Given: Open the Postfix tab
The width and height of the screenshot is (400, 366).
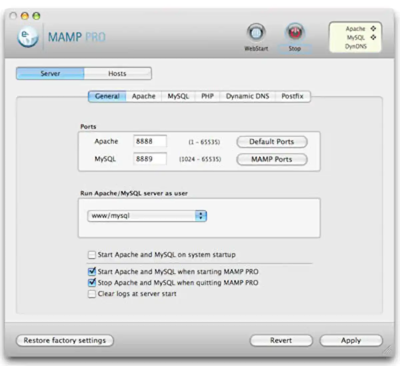Looking at the screenshot, I should click(x=292, y=96).
